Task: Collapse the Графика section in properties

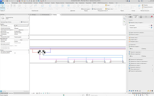Action: click(x=29, y=24)
